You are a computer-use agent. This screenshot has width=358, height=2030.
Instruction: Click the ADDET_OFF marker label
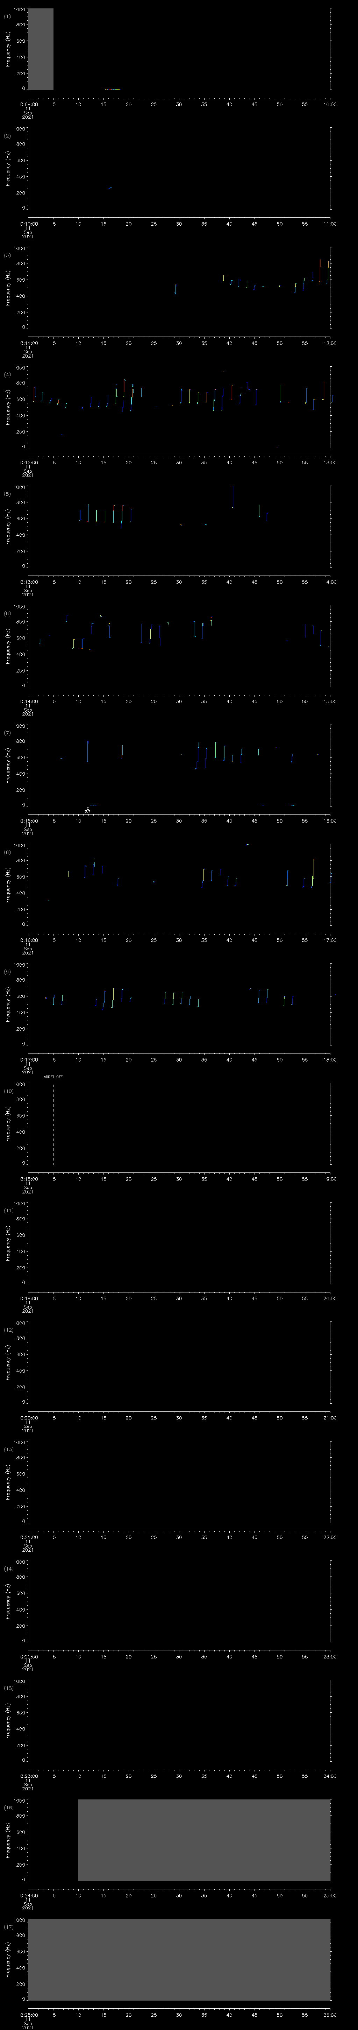pos(53,1076)
